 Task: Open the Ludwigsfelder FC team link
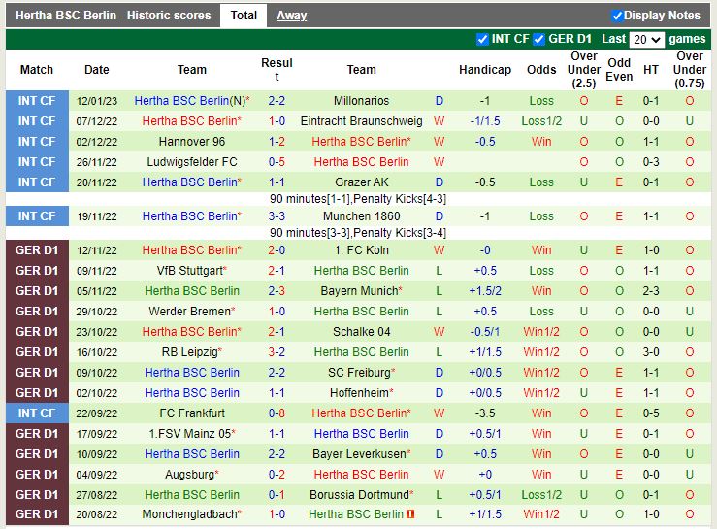click(192, 162)
